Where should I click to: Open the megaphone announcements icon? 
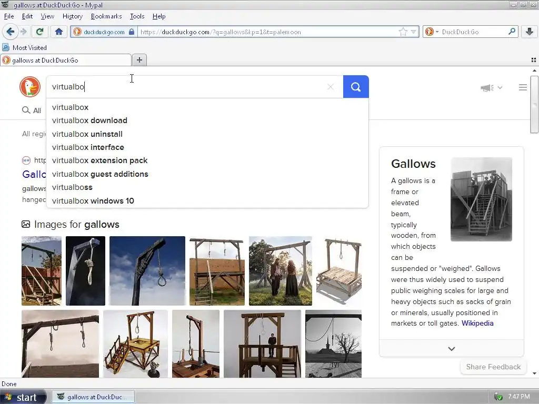487,88
